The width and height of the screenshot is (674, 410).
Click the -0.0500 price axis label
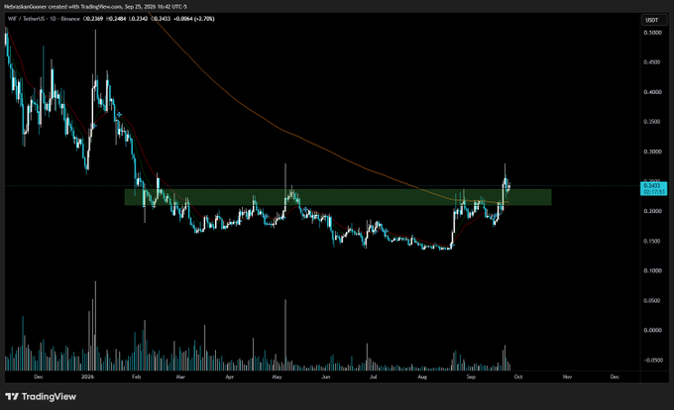(x=652, y=360)
